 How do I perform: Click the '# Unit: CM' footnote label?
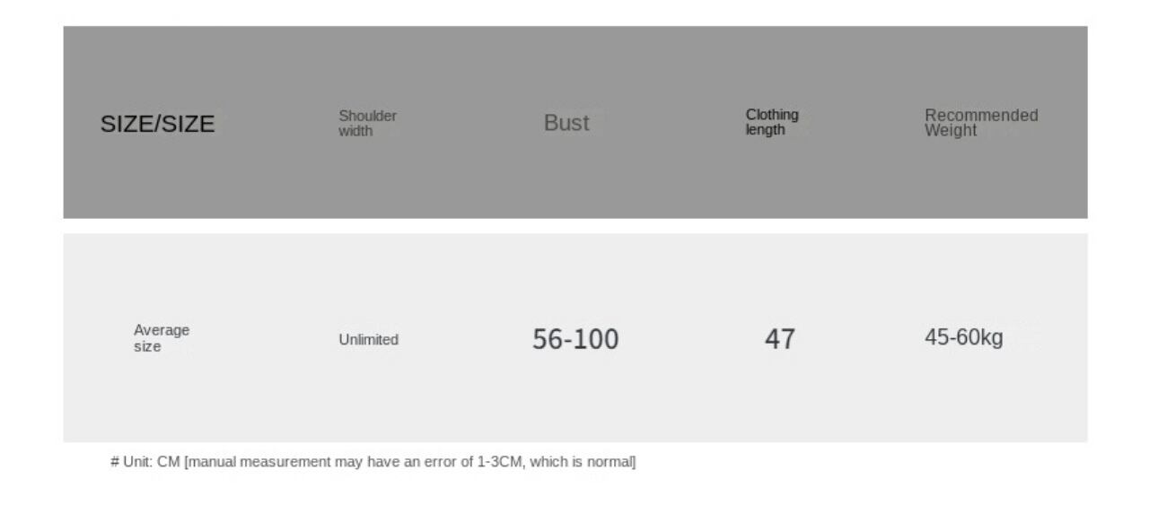pos(145,462)
